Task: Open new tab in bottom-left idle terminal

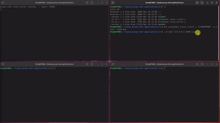Action: coord(3,64)
